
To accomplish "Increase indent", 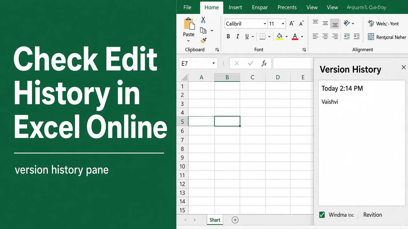I will point(357,37).
